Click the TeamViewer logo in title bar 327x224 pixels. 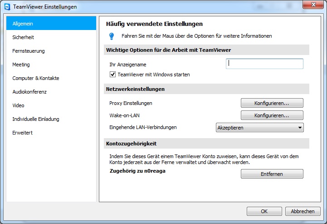tap(7, 7)
